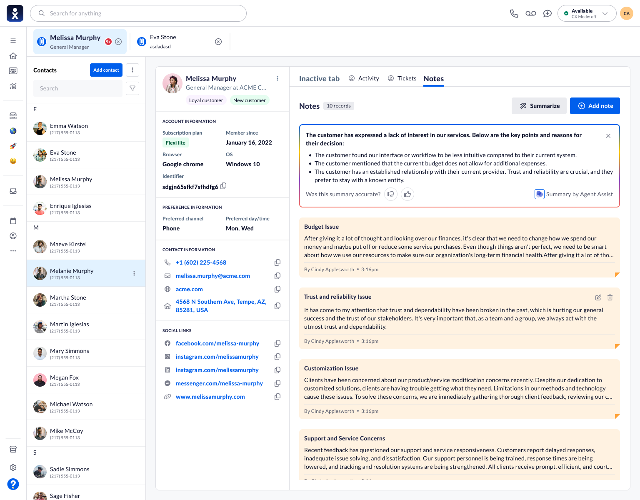Open the Contacts panel more options menu
Screen dimensions: 640x500
click(132, 70)
